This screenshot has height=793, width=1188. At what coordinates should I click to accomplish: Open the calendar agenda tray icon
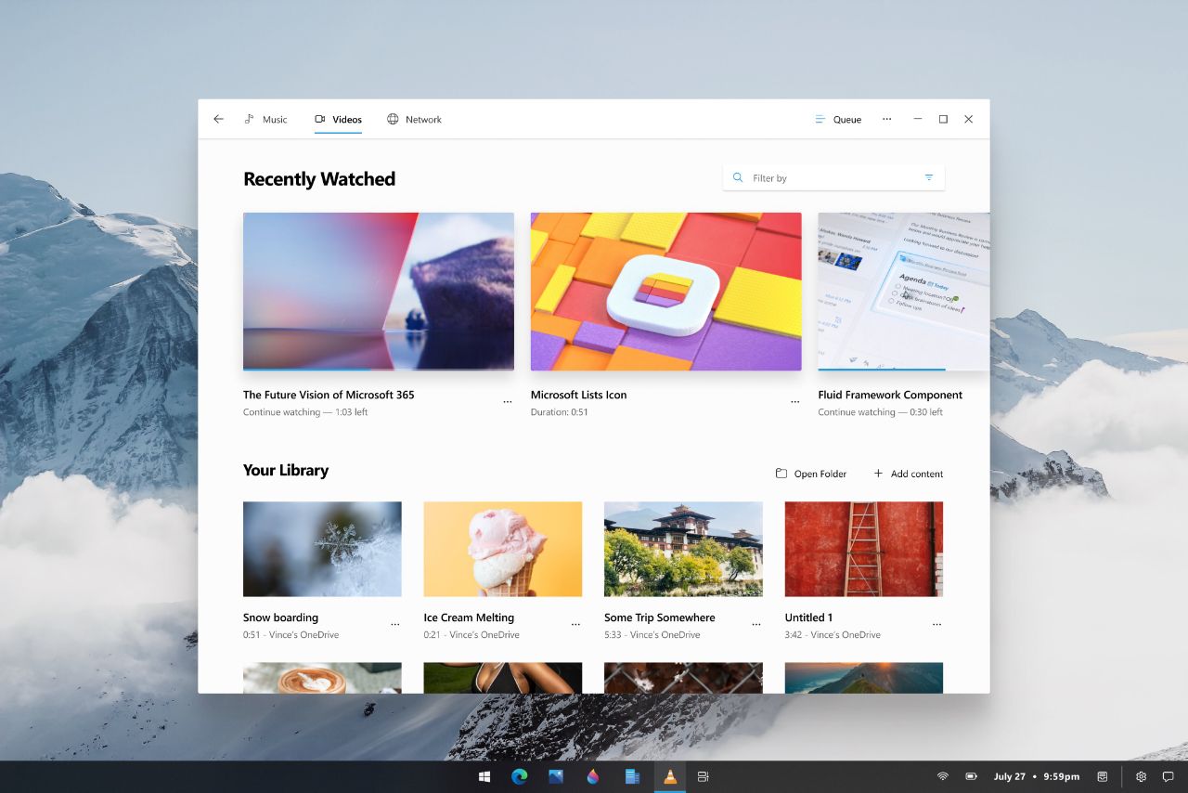[x=1103, y=776]
